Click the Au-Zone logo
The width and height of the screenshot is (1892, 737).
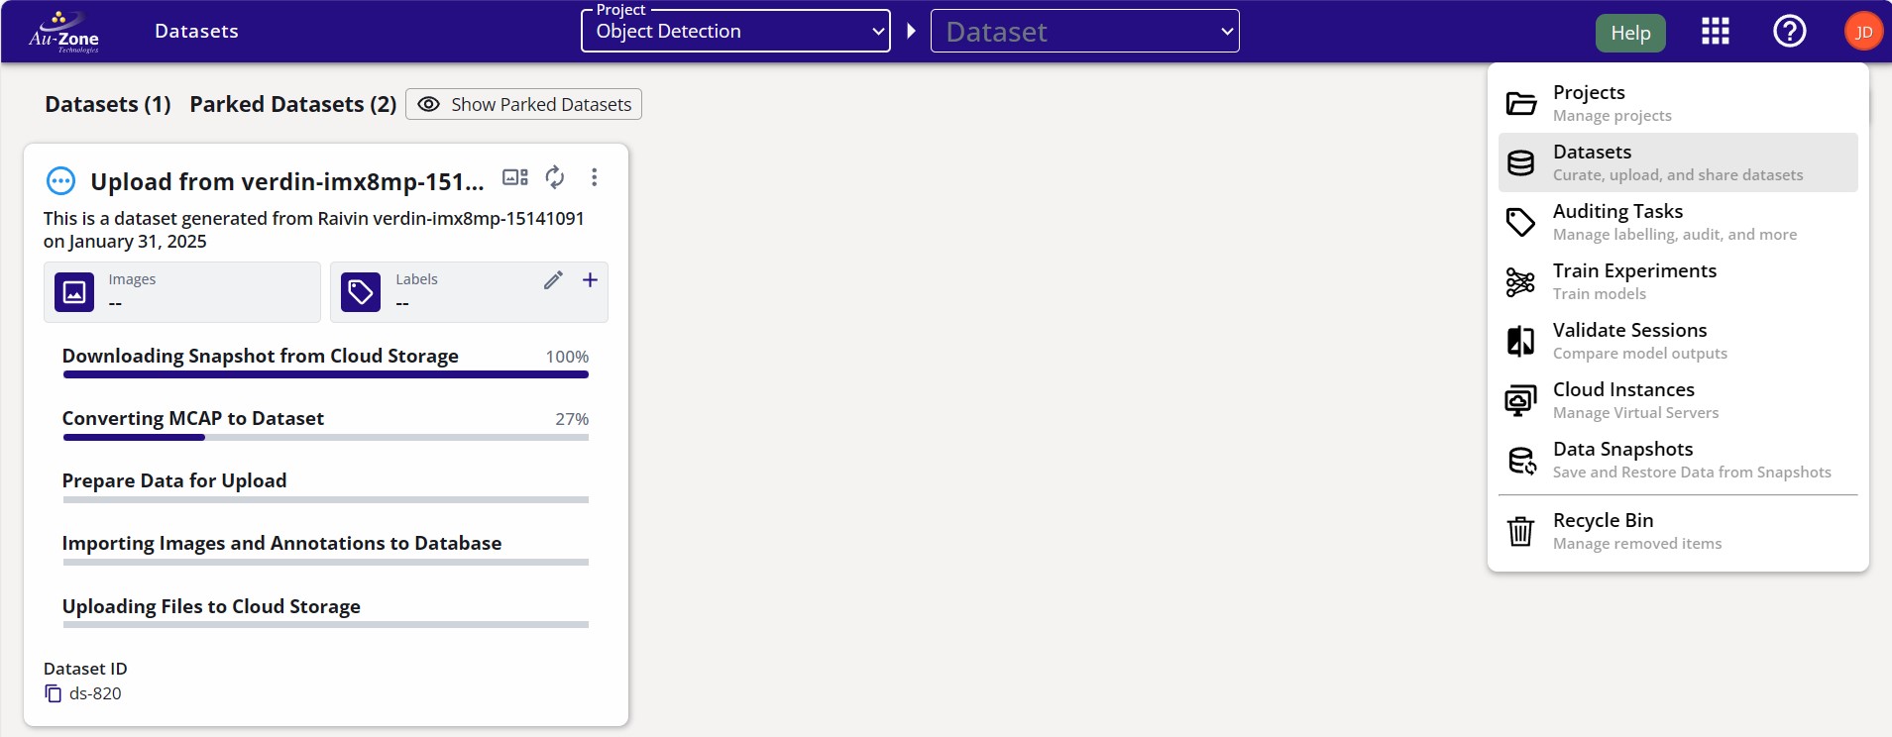(63, 32)
